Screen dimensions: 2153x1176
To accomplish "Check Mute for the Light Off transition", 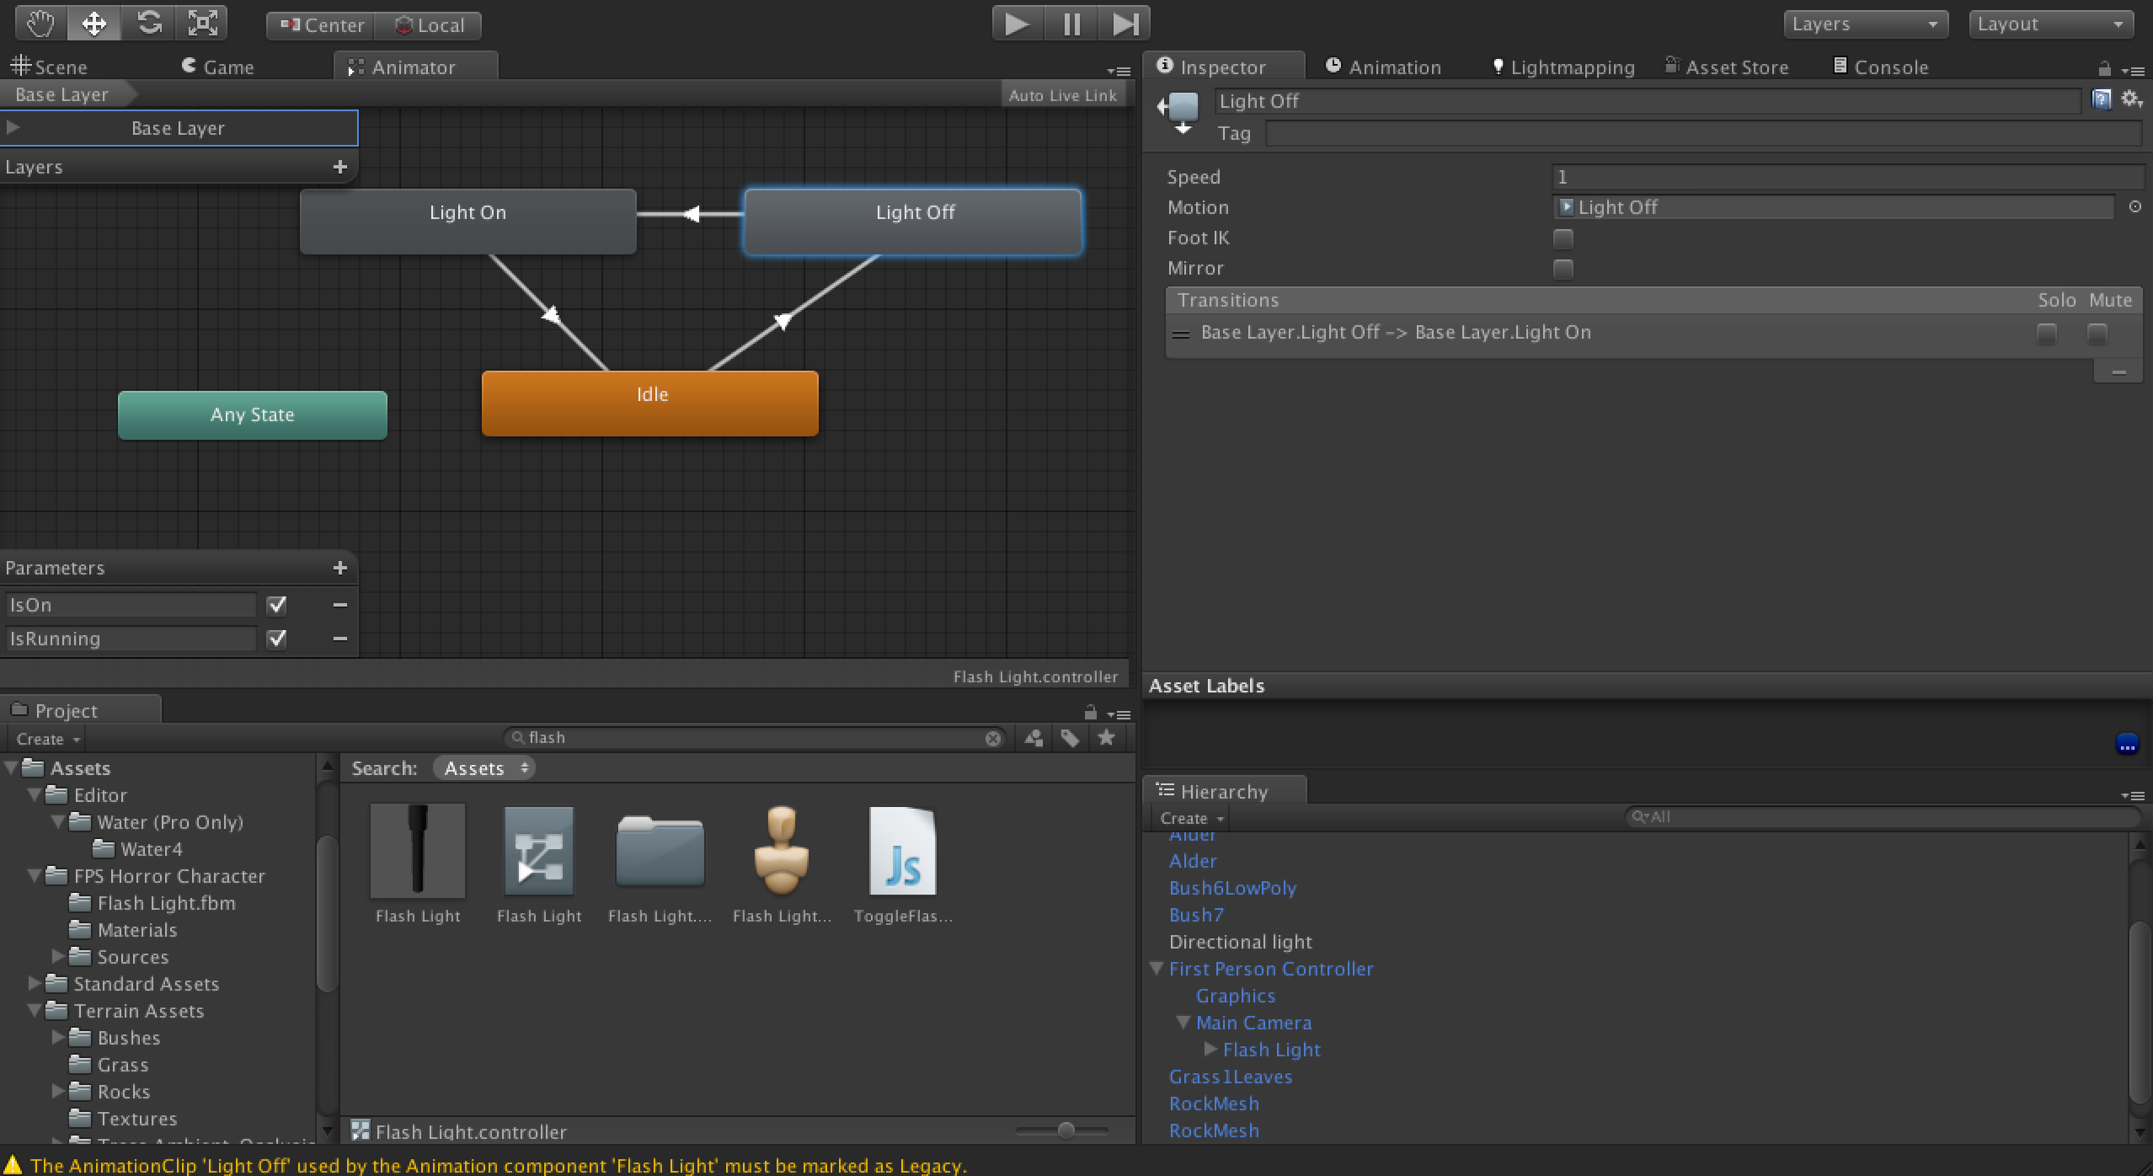I will (2097, 334).
